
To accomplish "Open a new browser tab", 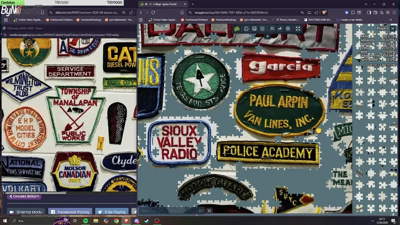I will click(x=192, y=4).
